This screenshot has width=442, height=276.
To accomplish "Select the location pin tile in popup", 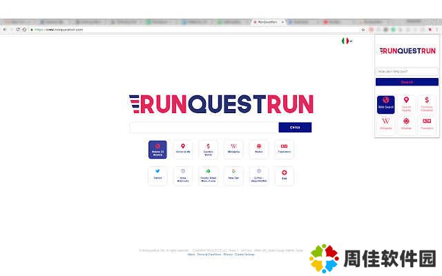I will coord(406,104).
